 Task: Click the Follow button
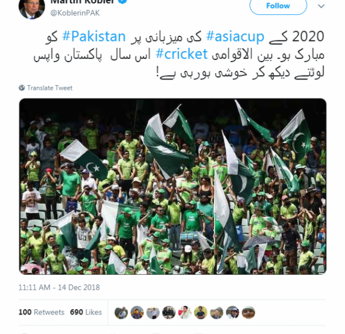click(x=278, y=6)
